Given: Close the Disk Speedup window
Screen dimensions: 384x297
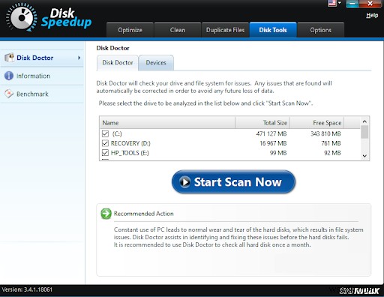Looking at the screenshot, I should tap(370, 3).
